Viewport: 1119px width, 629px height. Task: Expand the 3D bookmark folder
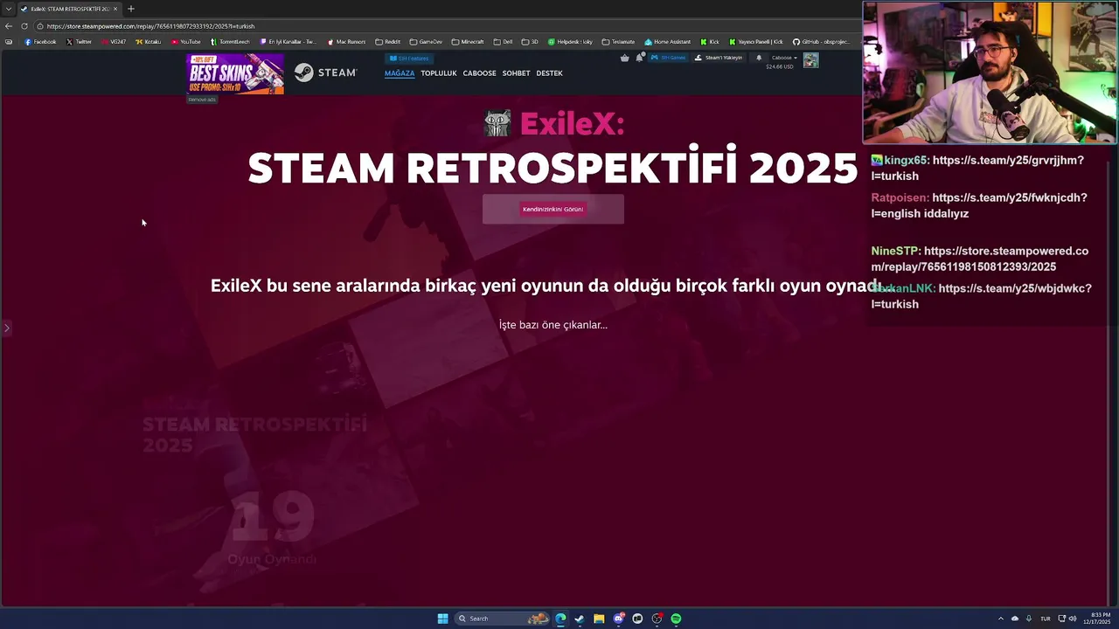pos(530,42)
